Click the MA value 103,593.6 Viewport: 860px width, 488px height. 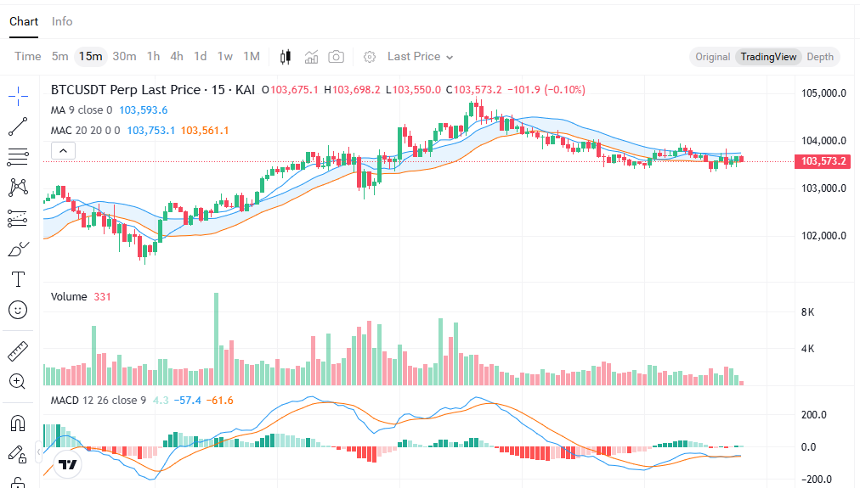point(143,110)
